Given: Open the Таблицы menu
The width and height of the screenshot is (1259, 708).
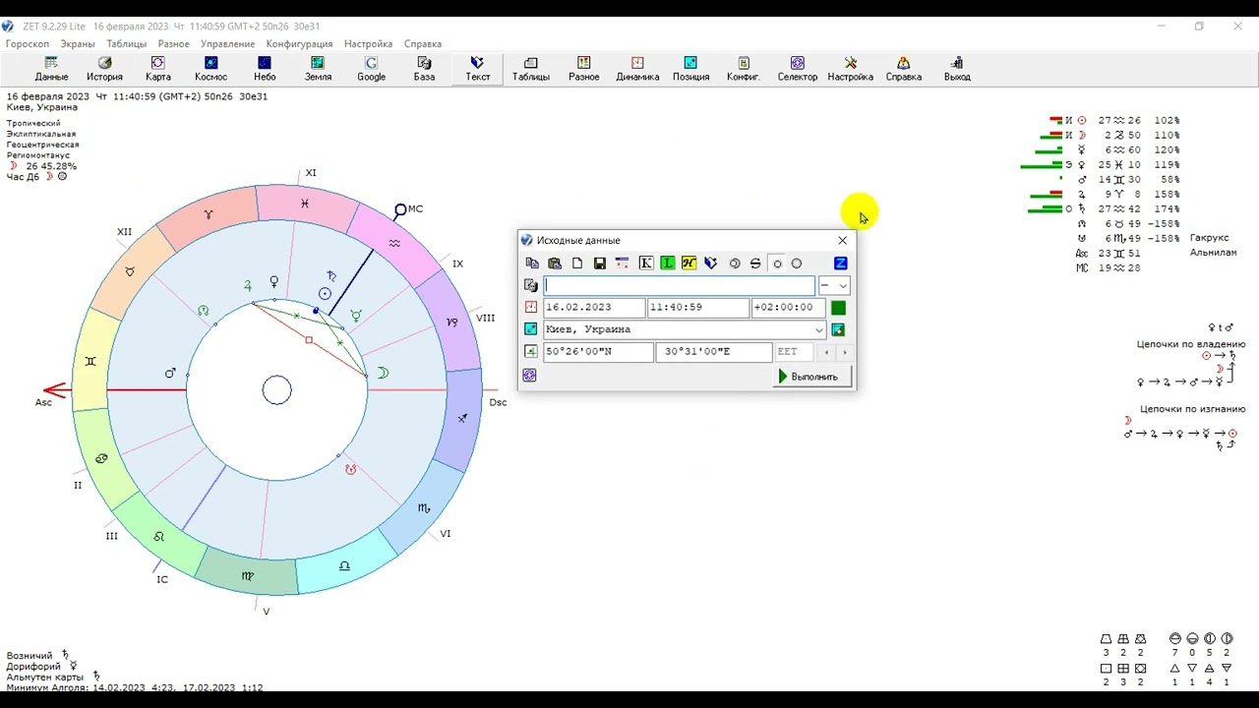Looking at the screenshot, I should (126, 43).
